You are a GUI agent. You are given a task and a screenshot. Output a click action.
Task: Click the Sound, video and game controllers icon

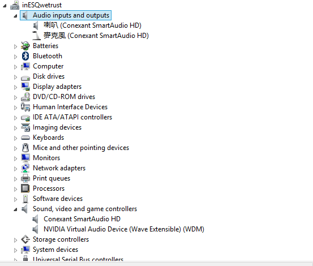[x=25, y=209]
